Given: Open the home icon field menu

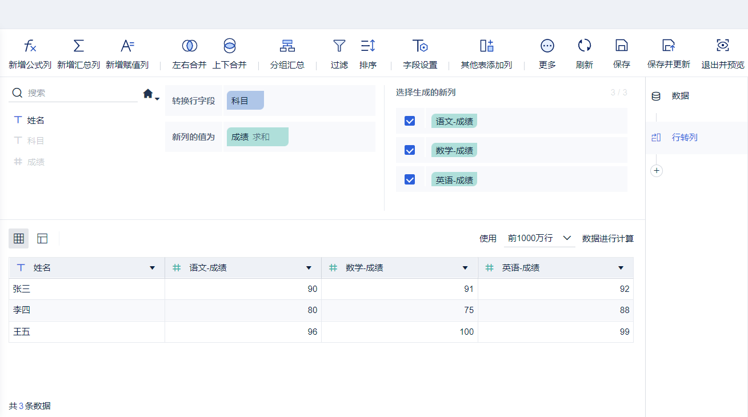Looking at the screenshot, I should tap(151, 94).
